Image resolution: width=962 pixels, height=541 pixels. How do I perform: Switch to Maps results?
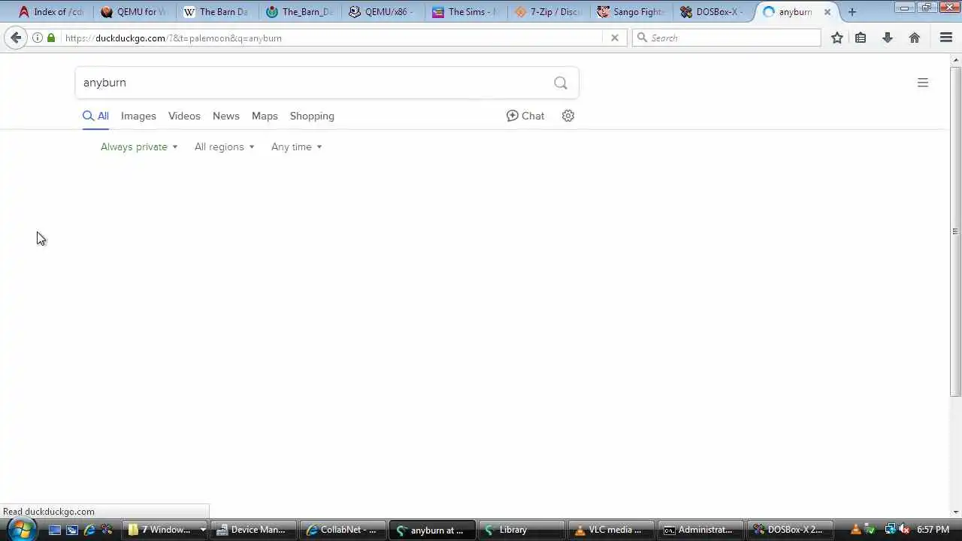tap(265, 116)
